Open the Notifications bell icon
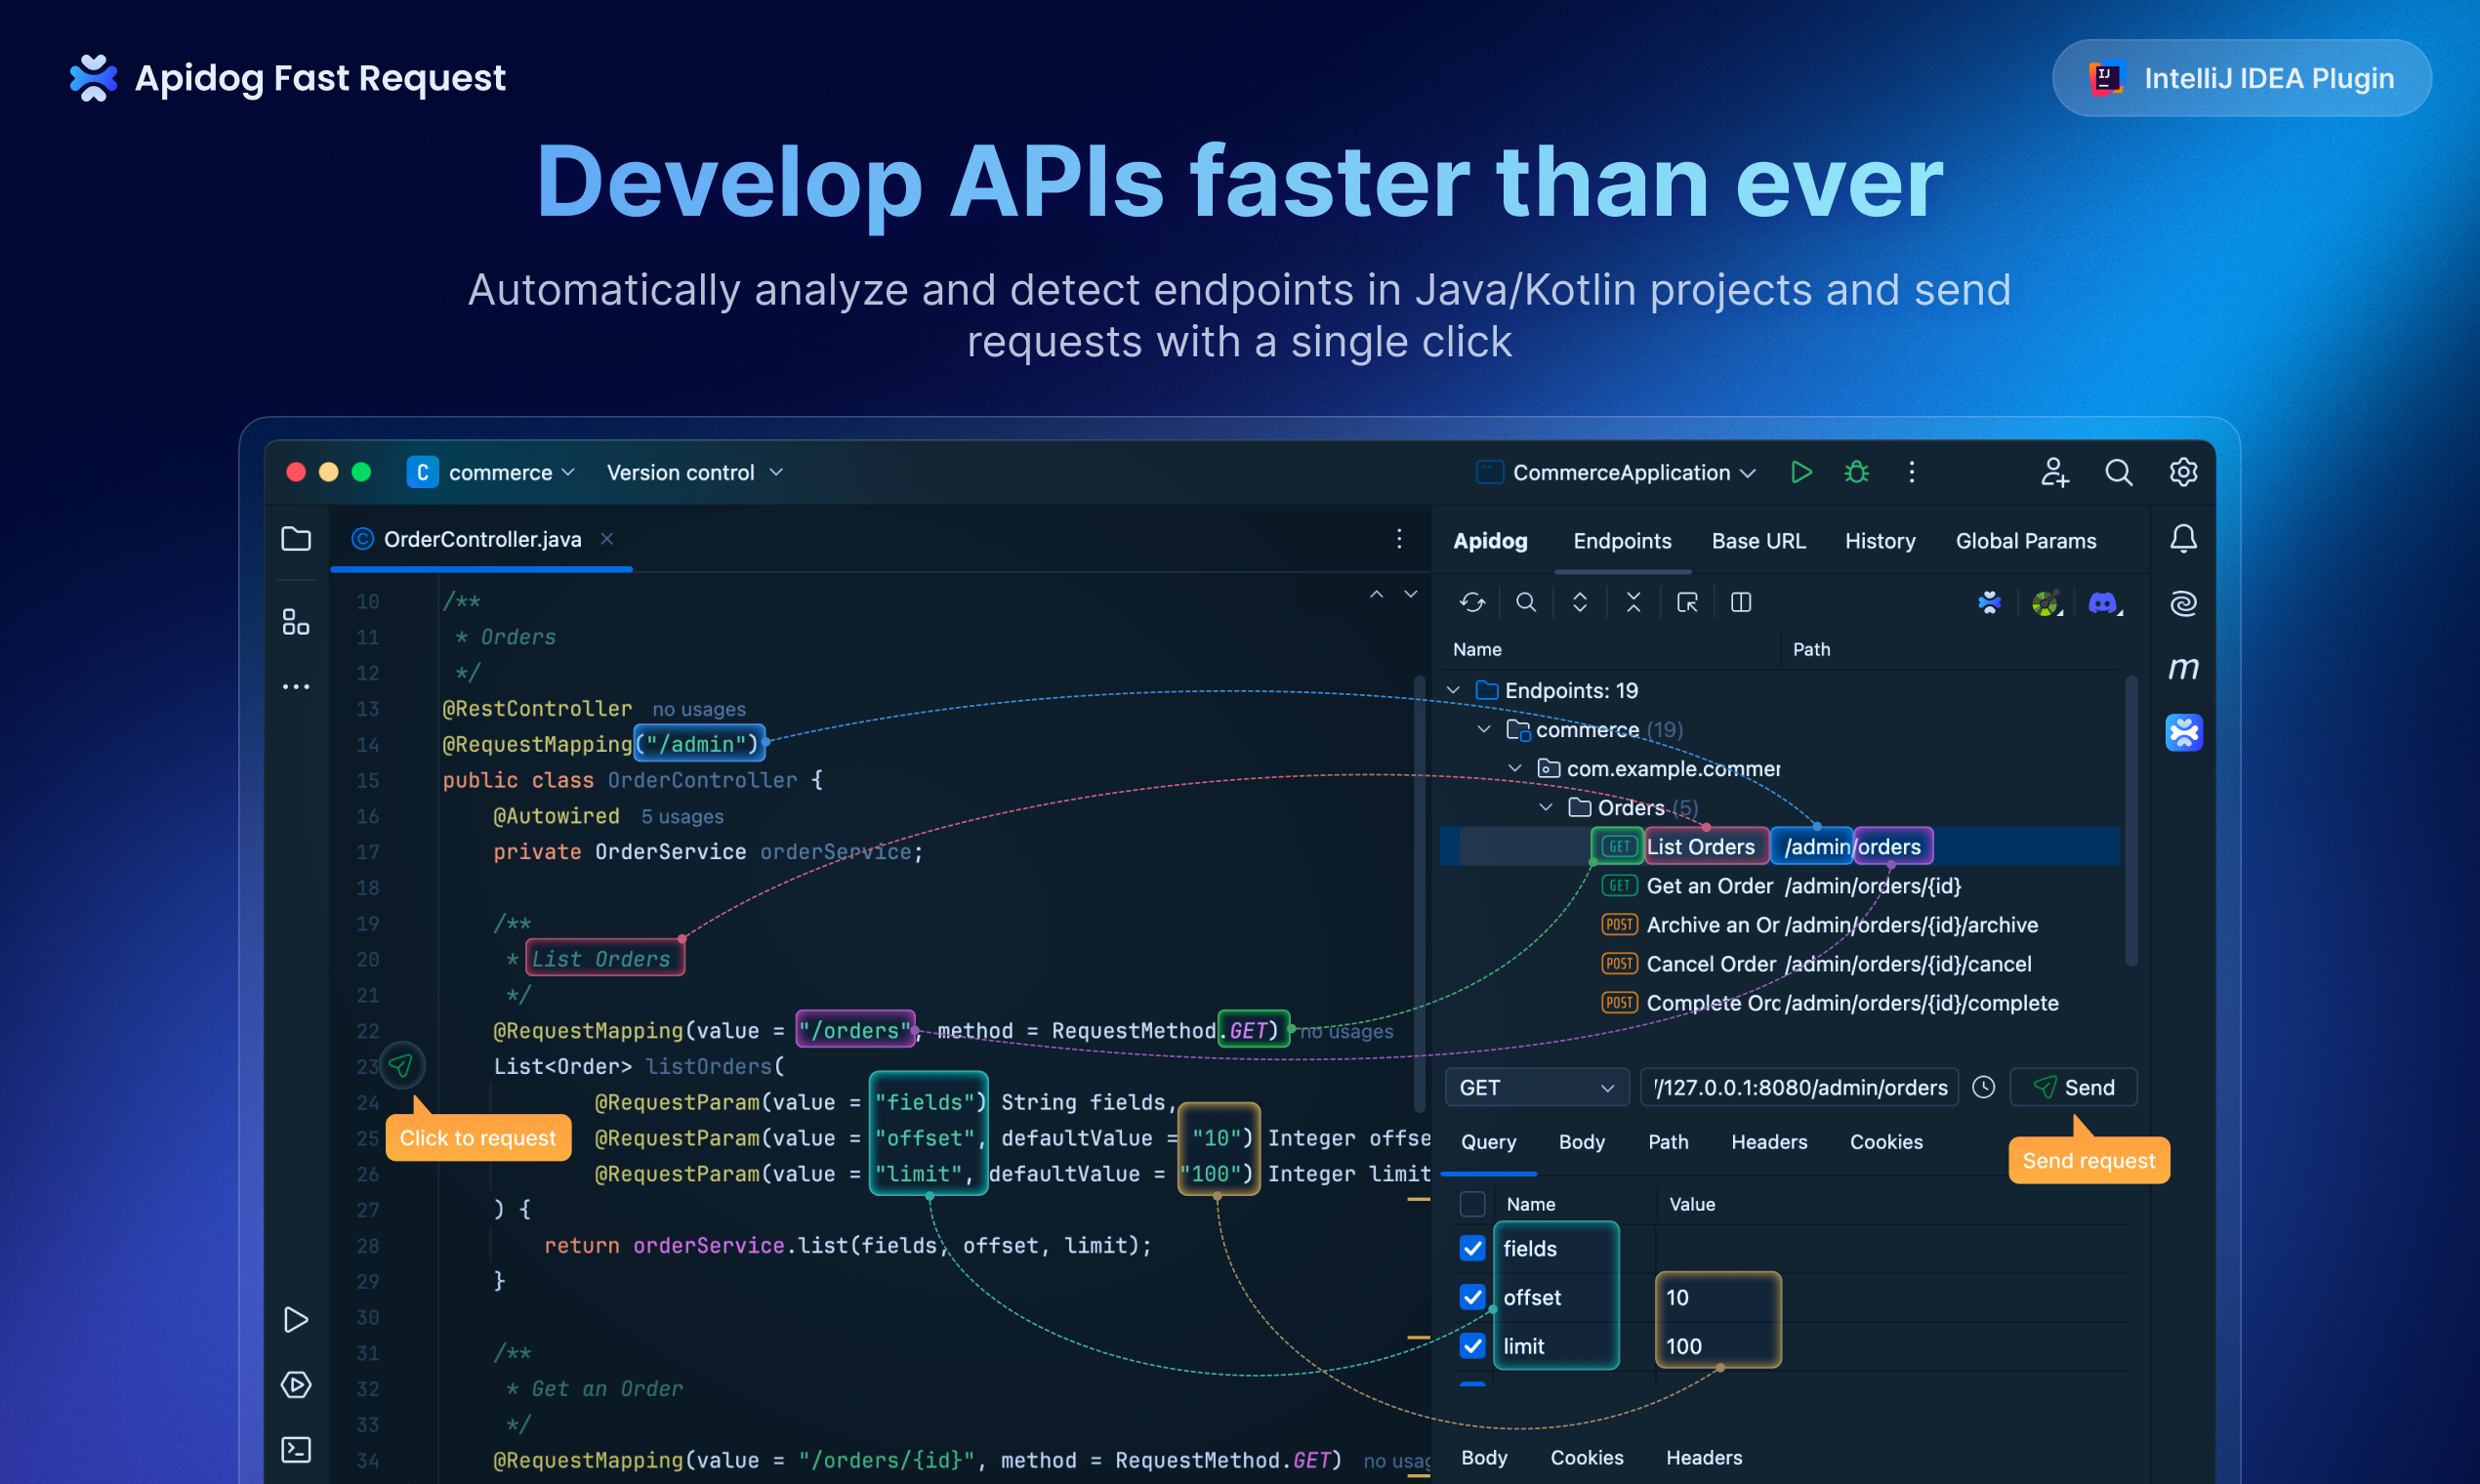This screenshot has width=2480, height=1484. tap(2183, 539)
